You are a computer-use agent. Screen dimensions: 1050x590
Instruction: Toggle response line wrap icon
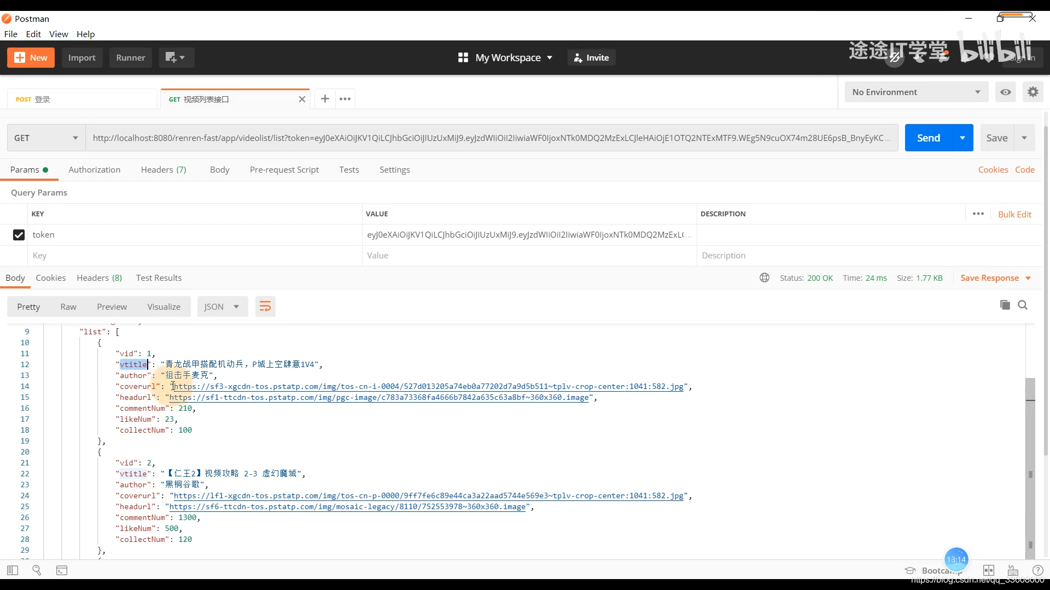265,307
